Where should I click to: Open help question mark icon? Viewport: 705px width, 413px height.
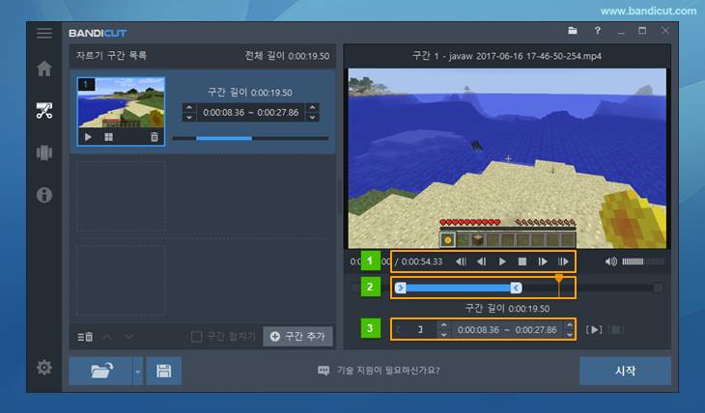(597, 31)
